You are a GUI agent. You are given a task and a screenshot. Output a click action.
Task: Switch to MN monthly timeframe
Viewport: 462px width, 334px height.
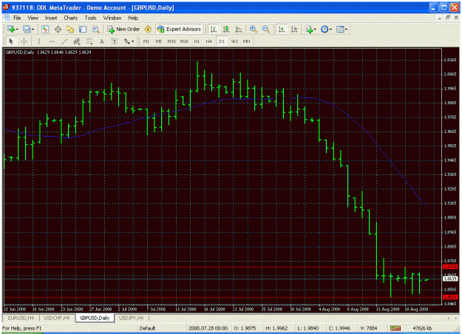click(247, 41)
